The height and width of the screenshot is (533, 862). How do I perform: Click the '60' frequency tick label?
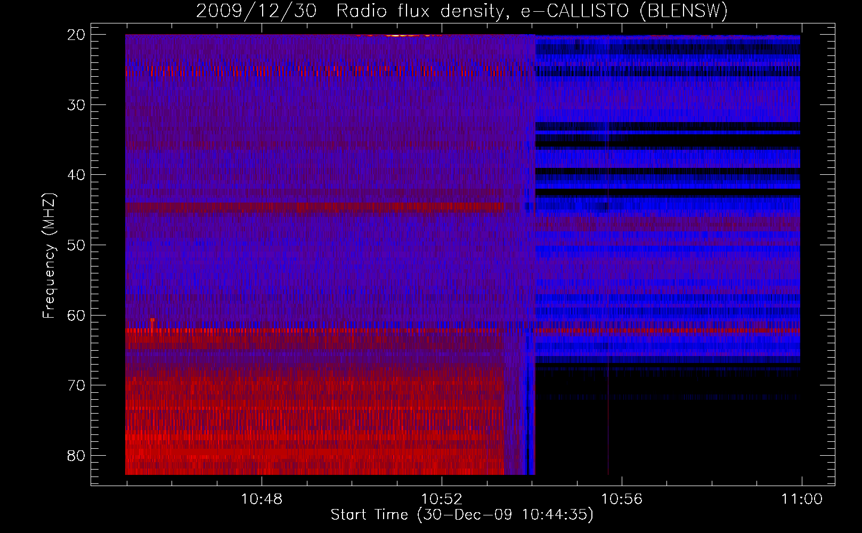pos(76,316)
